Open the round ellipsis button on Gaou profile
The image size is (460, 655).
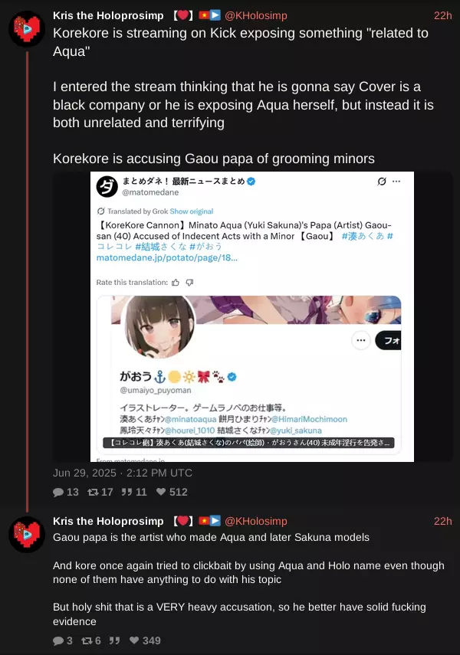[x=361, y=340]
